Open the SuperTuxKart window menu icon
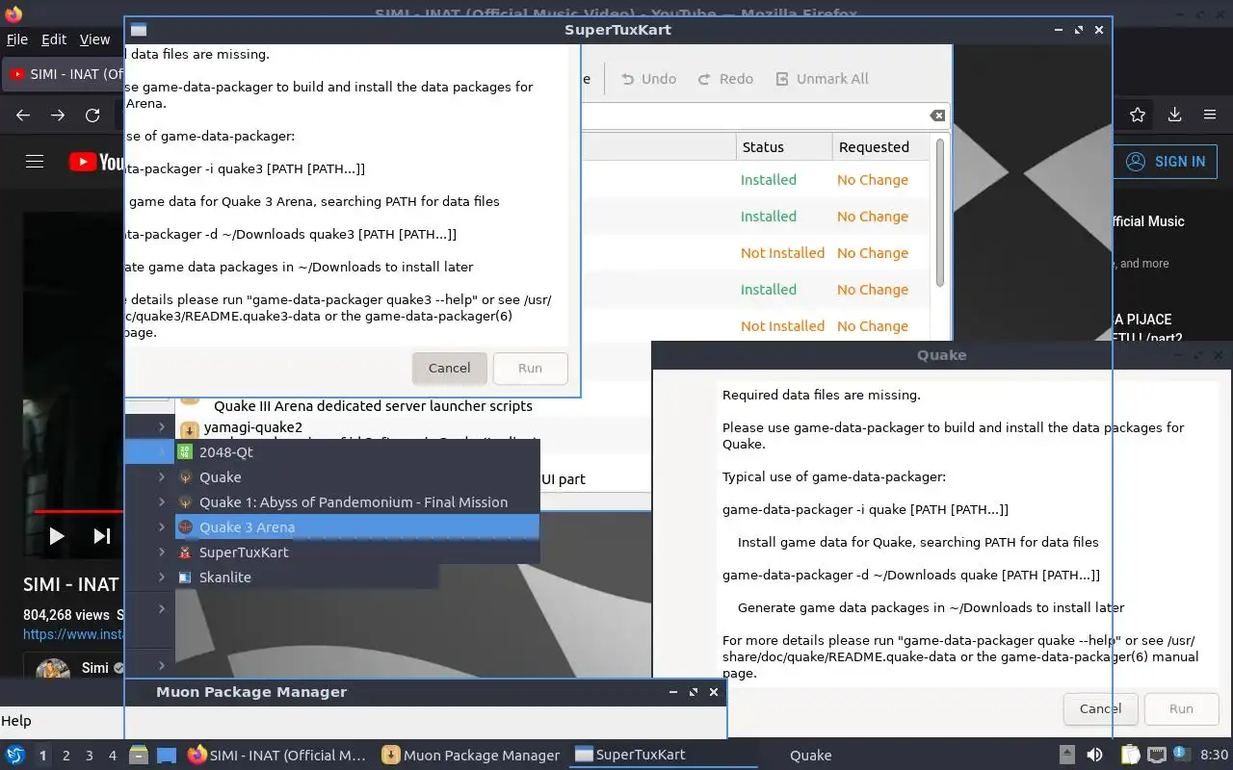Image resolution: width=1233 pixels, height=770 pixels. pyautogui.click(x=139, y=30)
